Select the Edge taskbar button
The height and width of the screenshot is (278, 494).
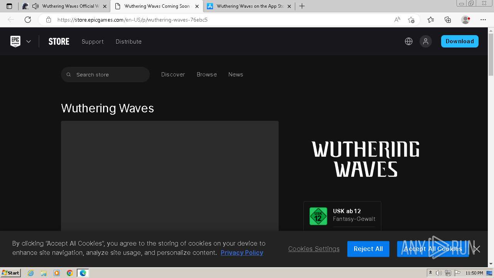point(83,273)
